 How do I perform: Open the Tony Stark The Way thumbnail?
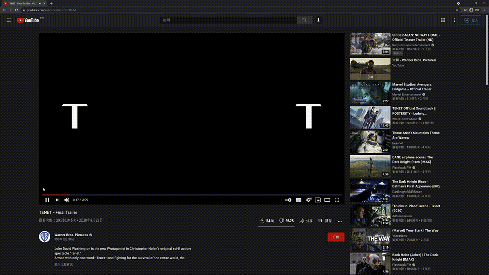tap(370, 239)
